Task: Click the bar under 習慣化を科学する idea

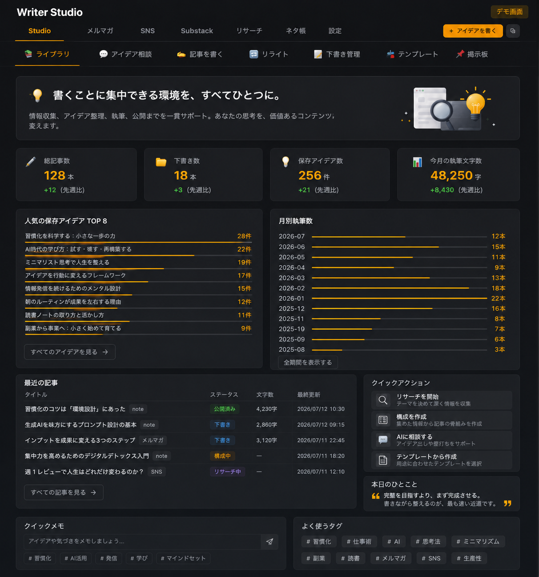Action: point(138,242)
